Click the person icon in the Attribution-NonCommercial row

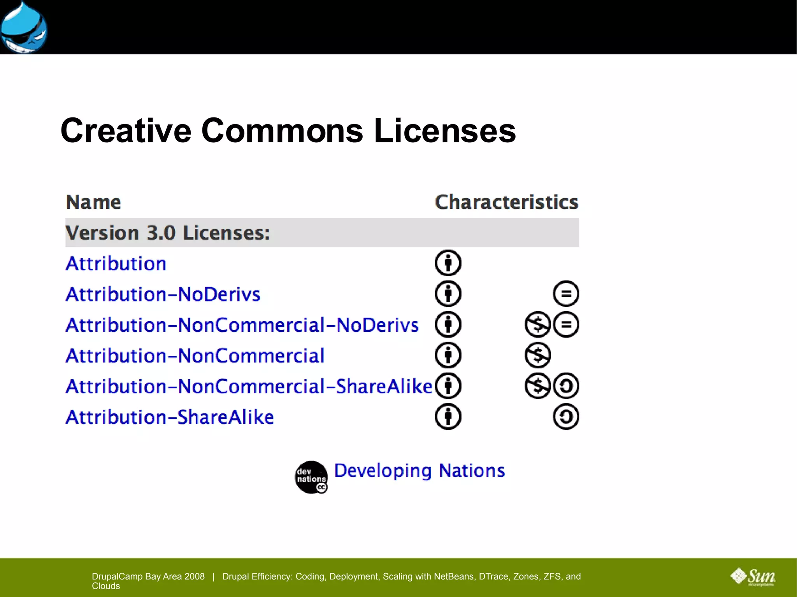coord(448,355)
